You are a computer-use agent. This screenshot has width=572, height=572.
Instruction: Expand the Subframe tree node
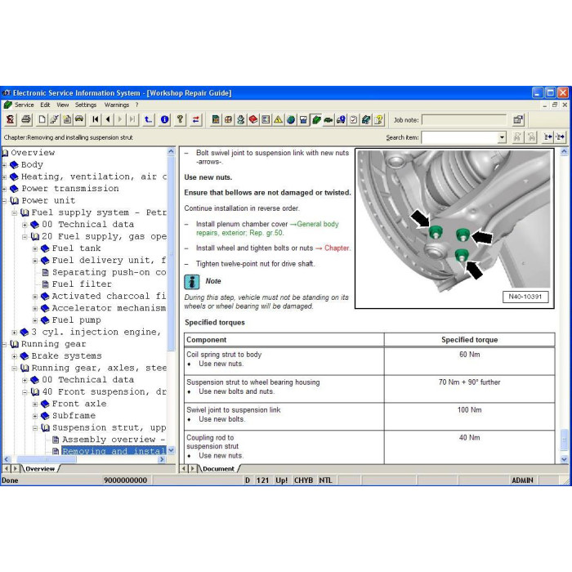tap(35, 416)
